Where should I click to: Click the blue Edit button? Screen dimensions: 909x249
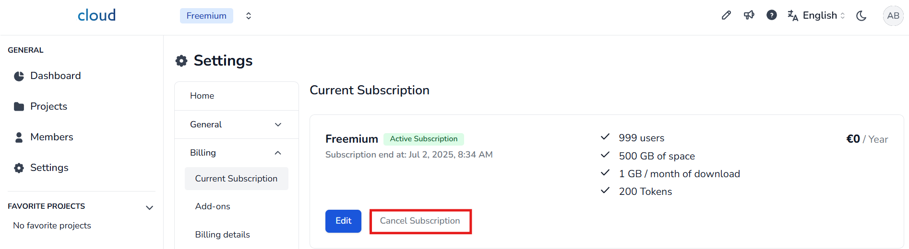[x=343, y=221]
